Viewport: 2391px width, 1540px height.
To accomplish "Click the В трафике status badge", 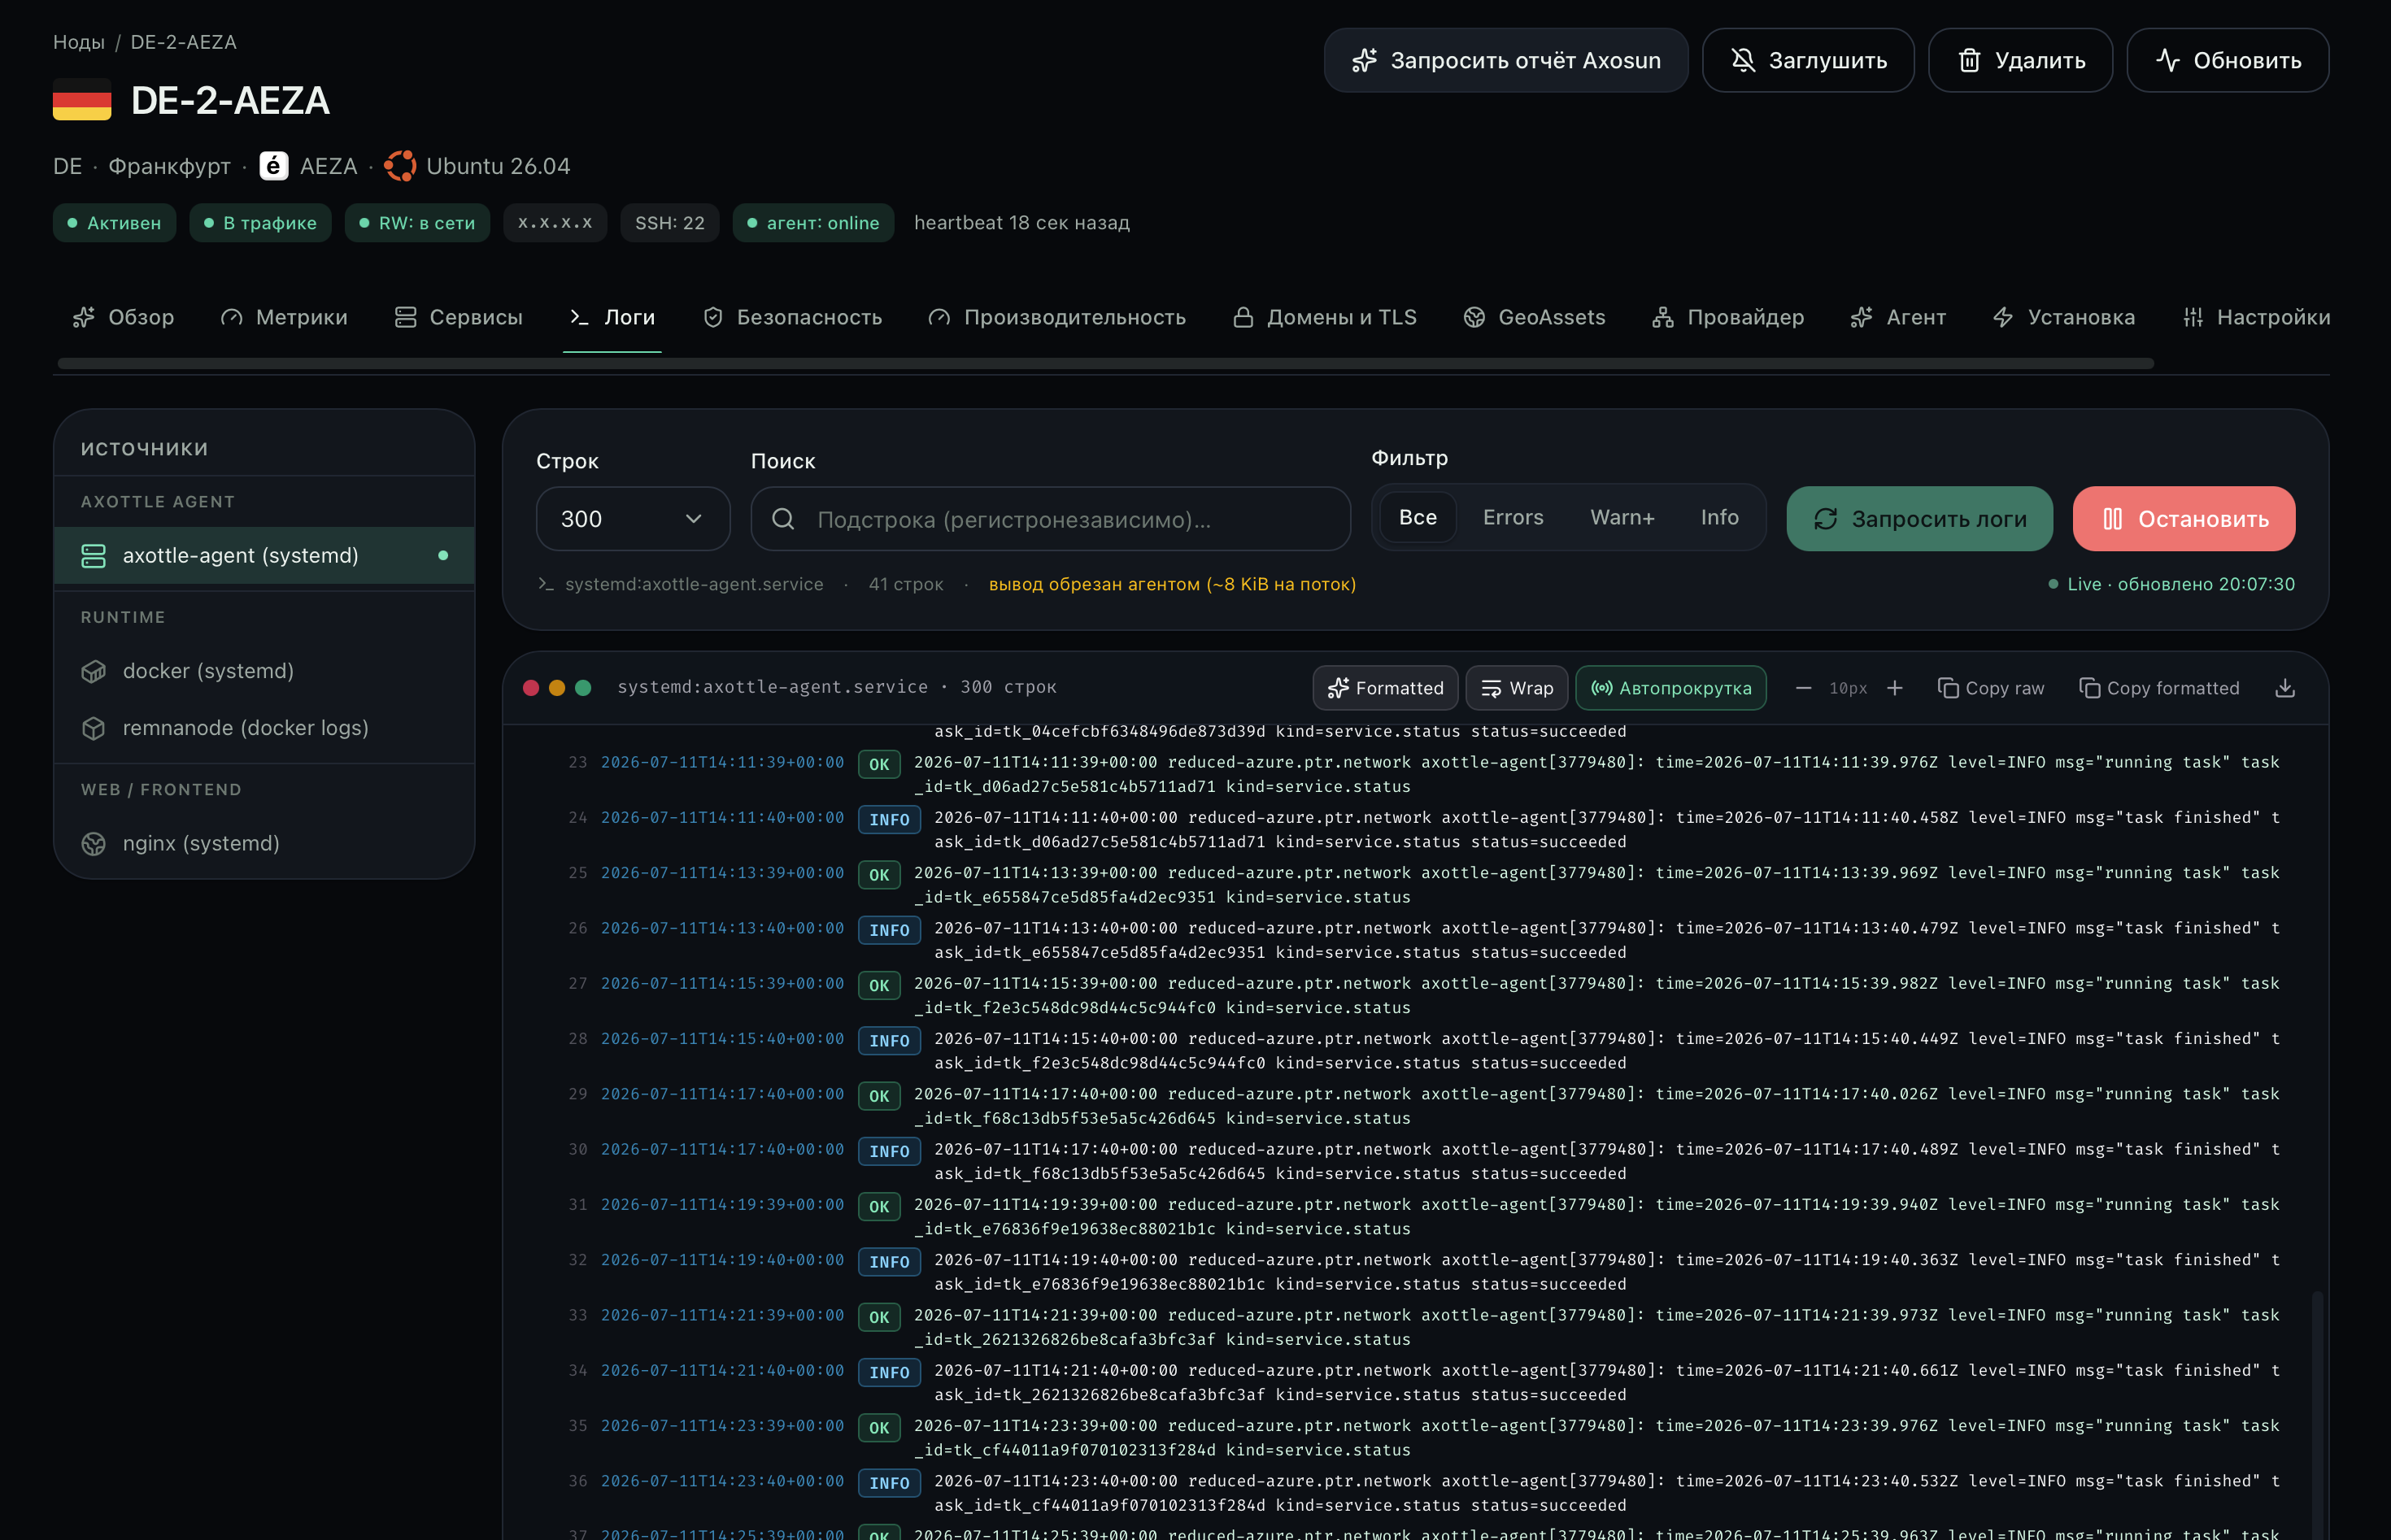I will coord(260,223).
